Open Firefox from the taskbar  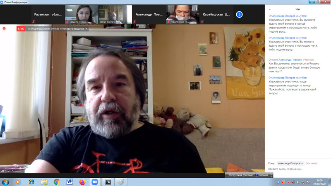[82, 182]
